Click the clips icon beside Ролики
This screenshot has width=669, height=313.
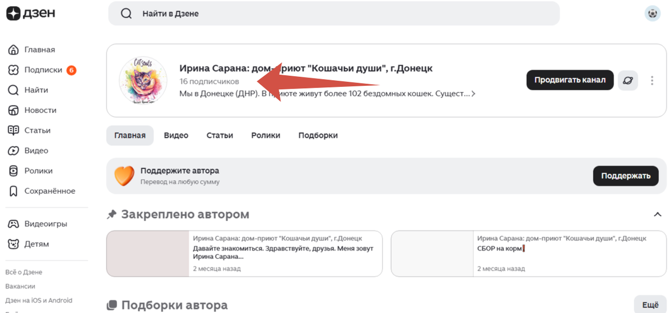pyautogui.click(x=13, y=170)
